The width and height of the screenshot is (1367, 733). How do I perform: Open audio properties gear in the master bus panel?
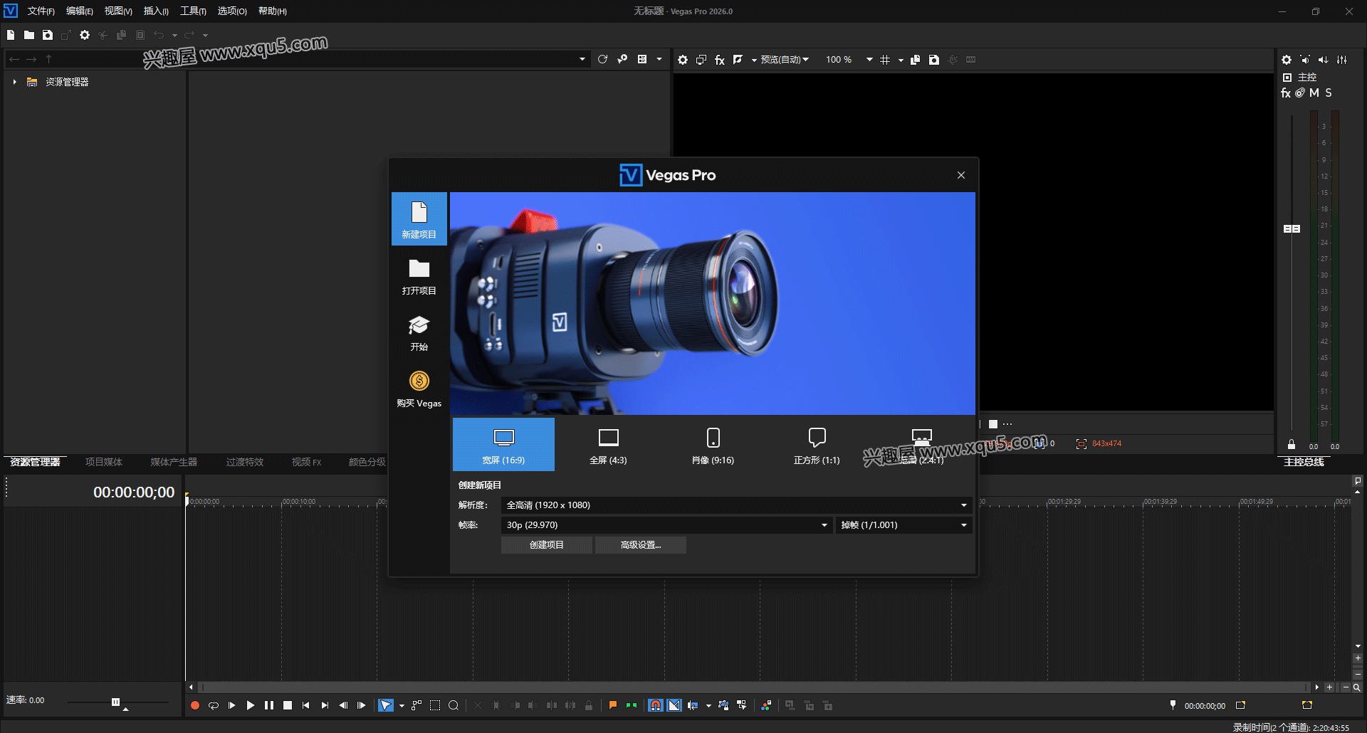(x=1287, y=60)
